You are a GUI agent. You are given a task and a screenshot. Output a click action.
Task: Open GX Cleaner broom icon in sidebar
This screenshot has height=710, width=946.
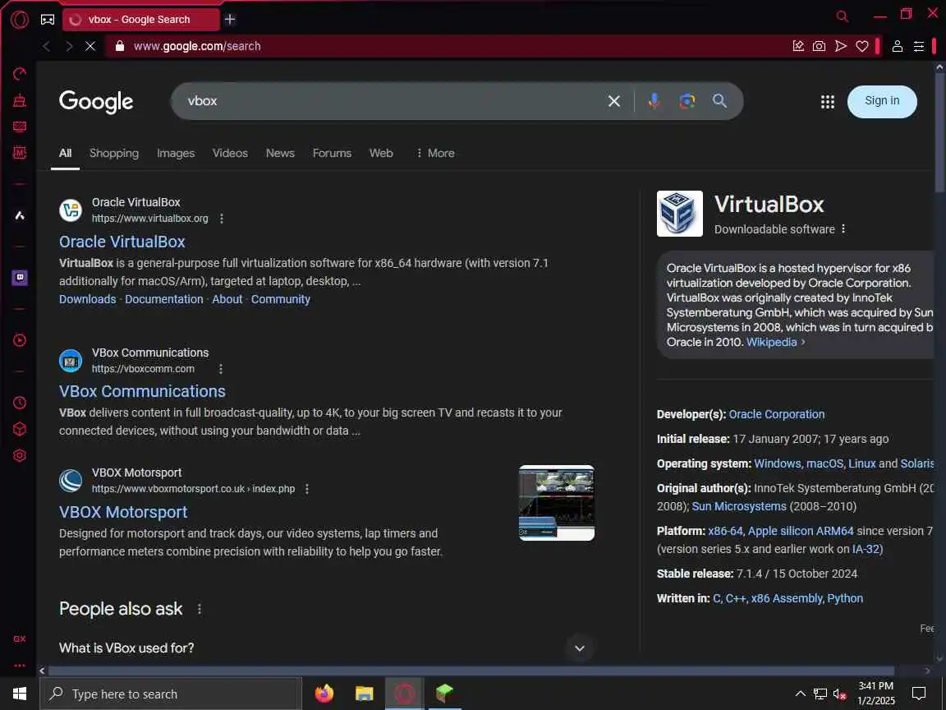(20, 100)
